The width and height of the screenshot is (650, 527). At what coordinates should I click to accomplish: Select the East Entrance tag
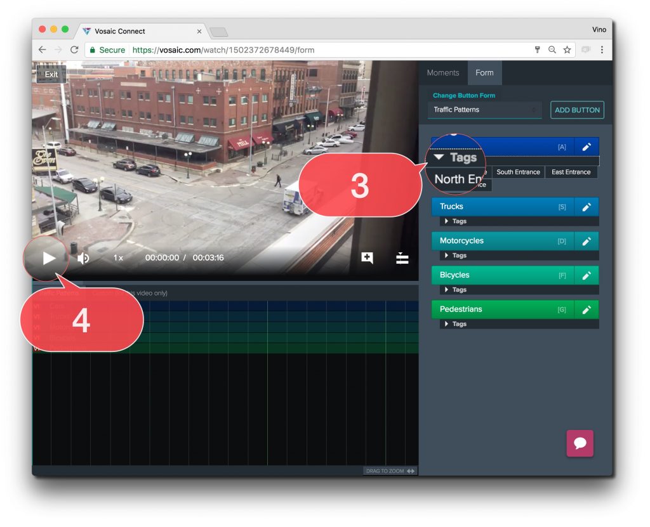pyautogui.click(x=571, y=172)
